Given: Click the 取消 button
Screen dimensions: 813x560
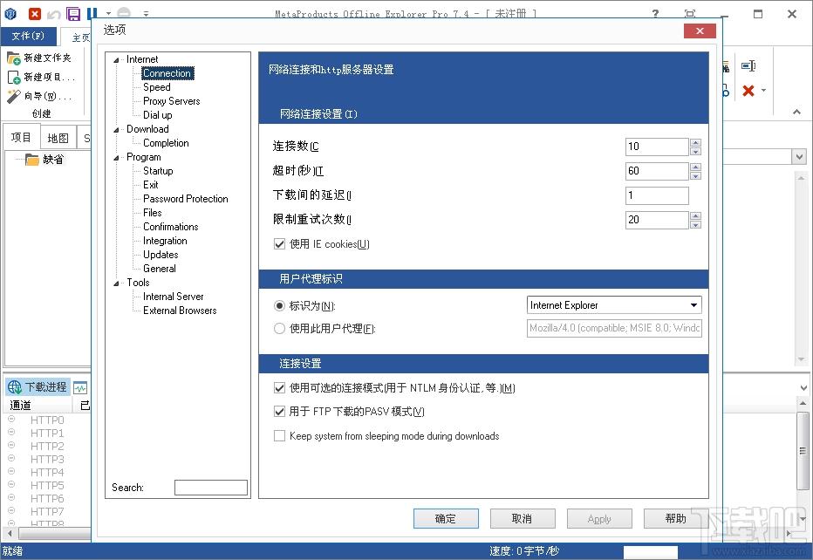Looking at the screenshot, I should (x=523, y=518).
